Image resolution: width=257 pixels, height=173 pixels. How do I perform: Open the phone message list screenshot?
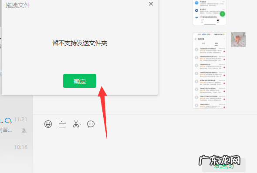click(x=210, y=70)
